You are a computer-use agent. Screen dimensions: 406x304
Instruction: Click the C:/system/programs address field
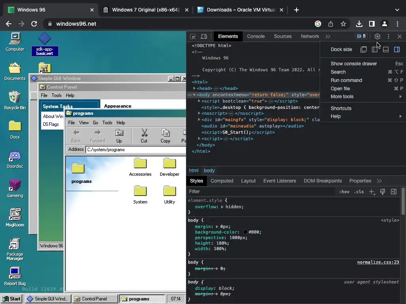pyautogui.click(x=136, y=150)
